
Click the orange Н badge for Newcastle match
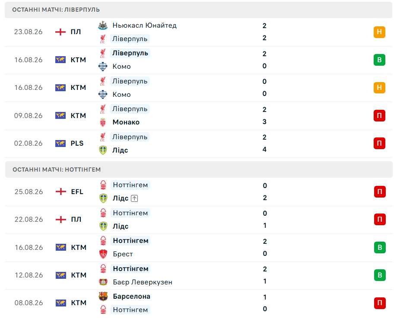(379, 32)
